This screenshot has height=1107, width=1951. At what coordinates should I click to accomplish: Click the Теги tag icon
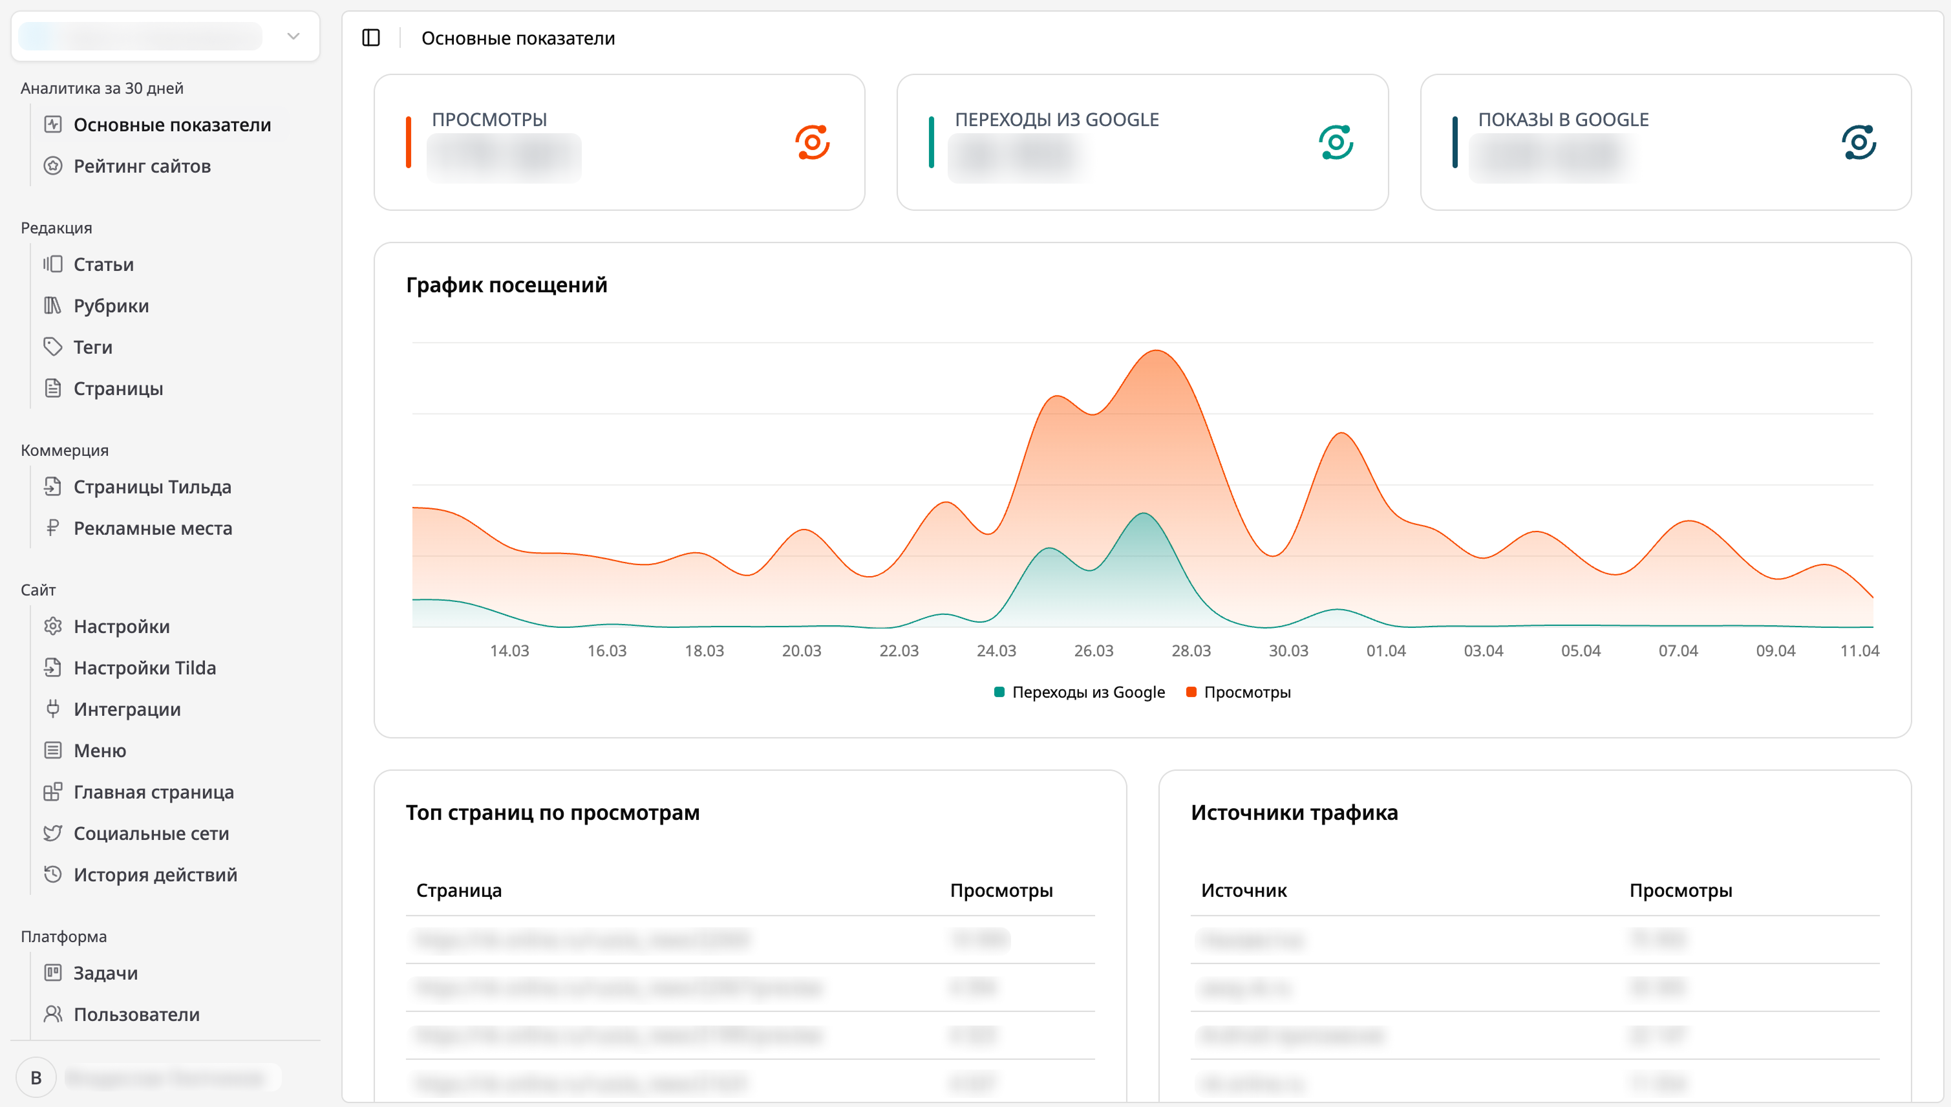(x=53, y=347)
